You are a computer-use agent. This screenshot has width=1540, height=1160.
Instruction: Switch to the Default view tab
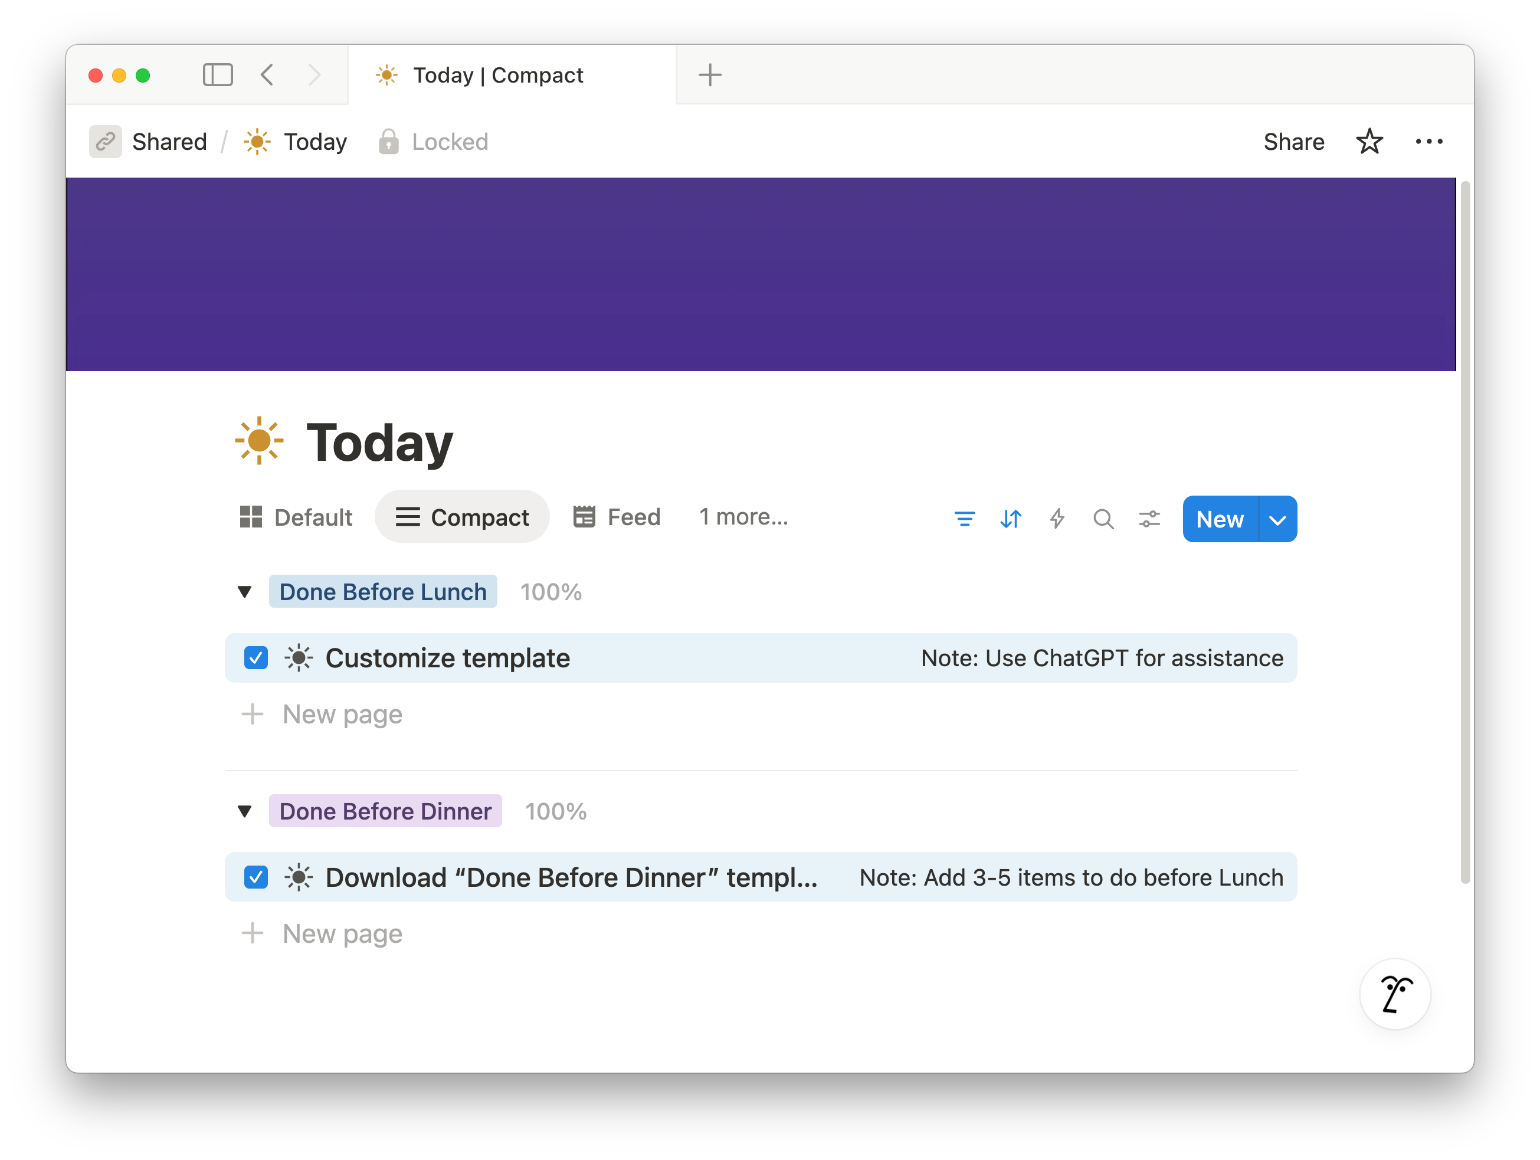click(x=297, y=517)
